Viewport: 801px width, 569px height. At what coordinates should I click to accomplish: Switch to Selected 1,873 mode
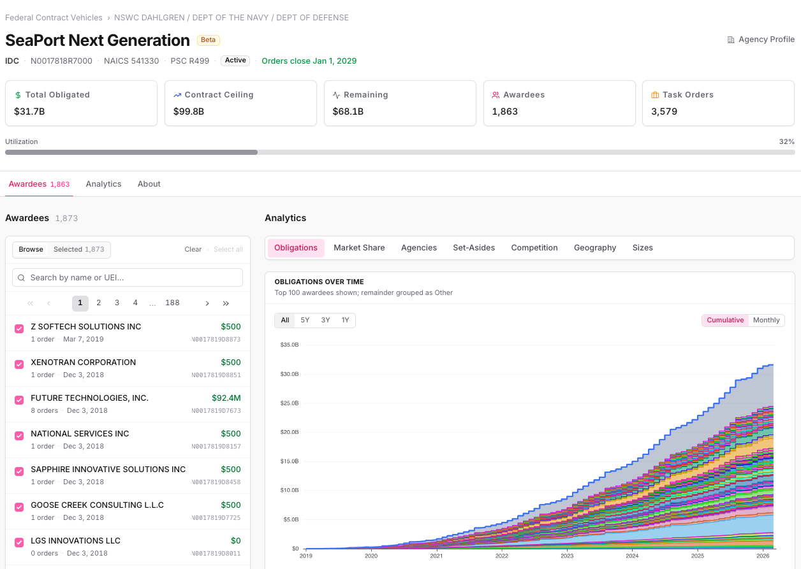click(78, 250)
